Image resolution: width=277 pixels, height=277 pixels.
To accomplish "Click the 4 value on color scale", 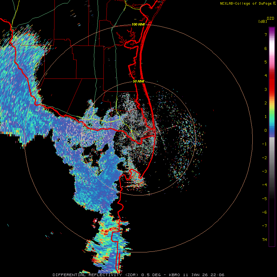I will (266, 76).
